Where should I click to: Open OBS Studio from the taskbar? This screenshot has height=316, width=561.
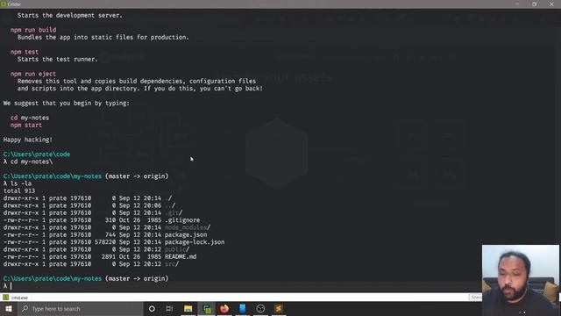point(260,308)
